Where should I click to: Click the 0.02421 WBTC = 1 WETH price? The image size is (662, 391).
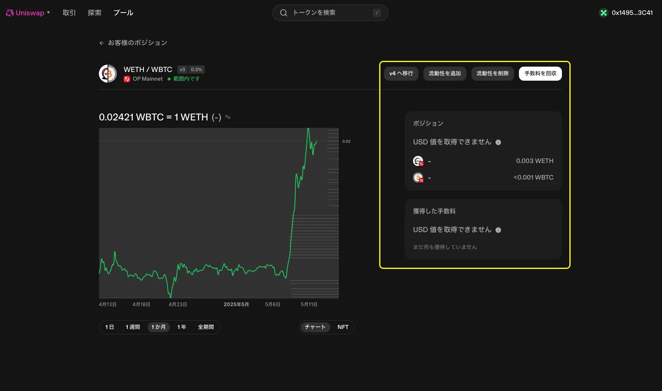coord(153,117)
